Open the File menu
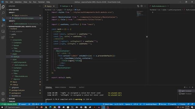 click(x=7, y=2)
